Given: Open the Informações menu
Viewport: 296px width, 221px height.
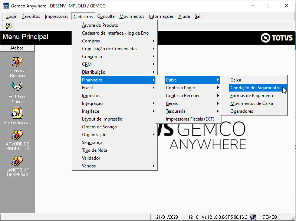Looking at the screenshot, I should pos(161,16).
